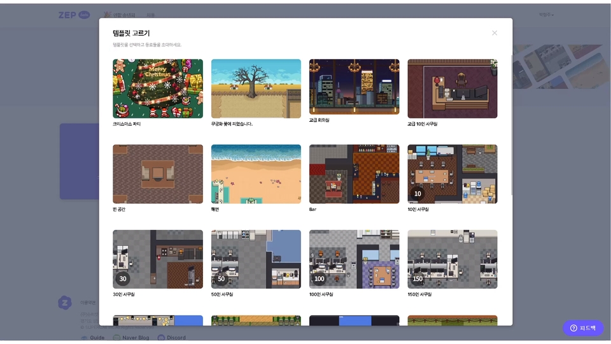This screenshot has height=344, width=611.
Task: Select the 크리스마스 파티 template thumbnail
Action: click(x=158, y=89)
